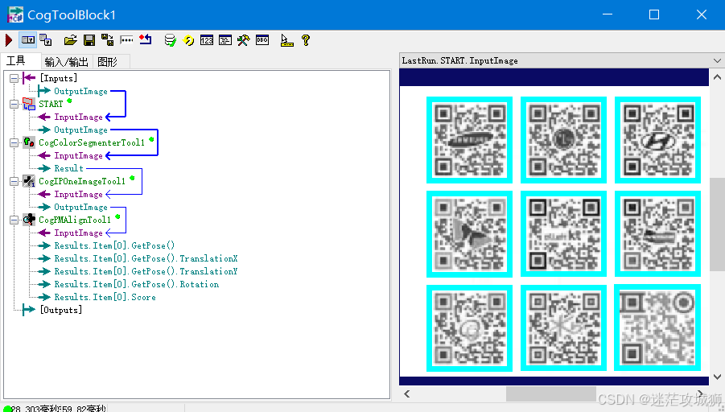This screenshot has width=725, height=412.
Task: Click the CogToolBlock1 title bar icon
Action: click(x=14, y=14)
